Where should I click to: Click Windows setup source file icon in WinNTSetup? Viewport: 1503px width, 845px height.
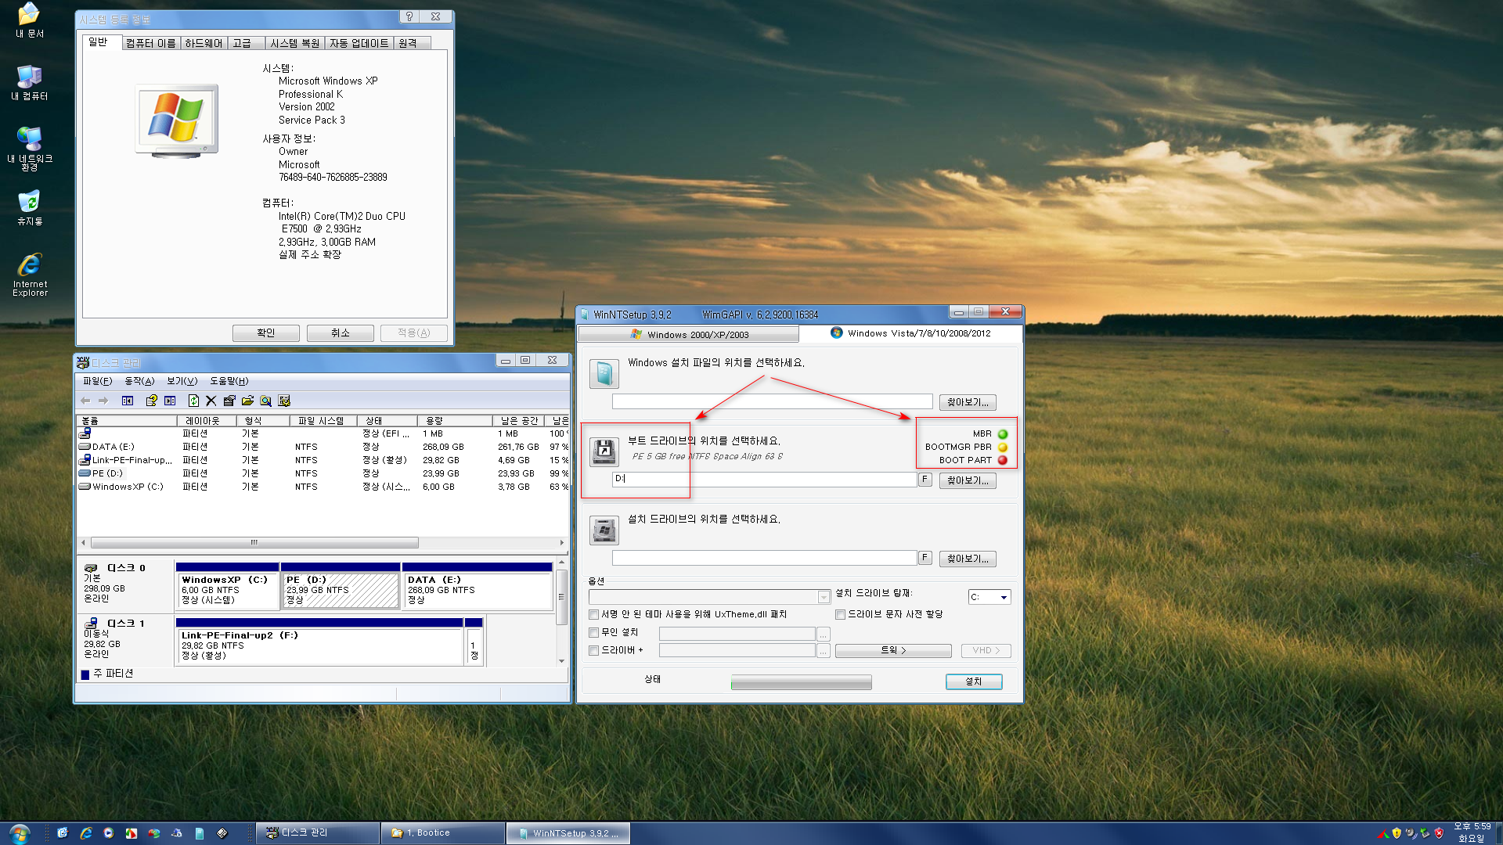point(604,373)
